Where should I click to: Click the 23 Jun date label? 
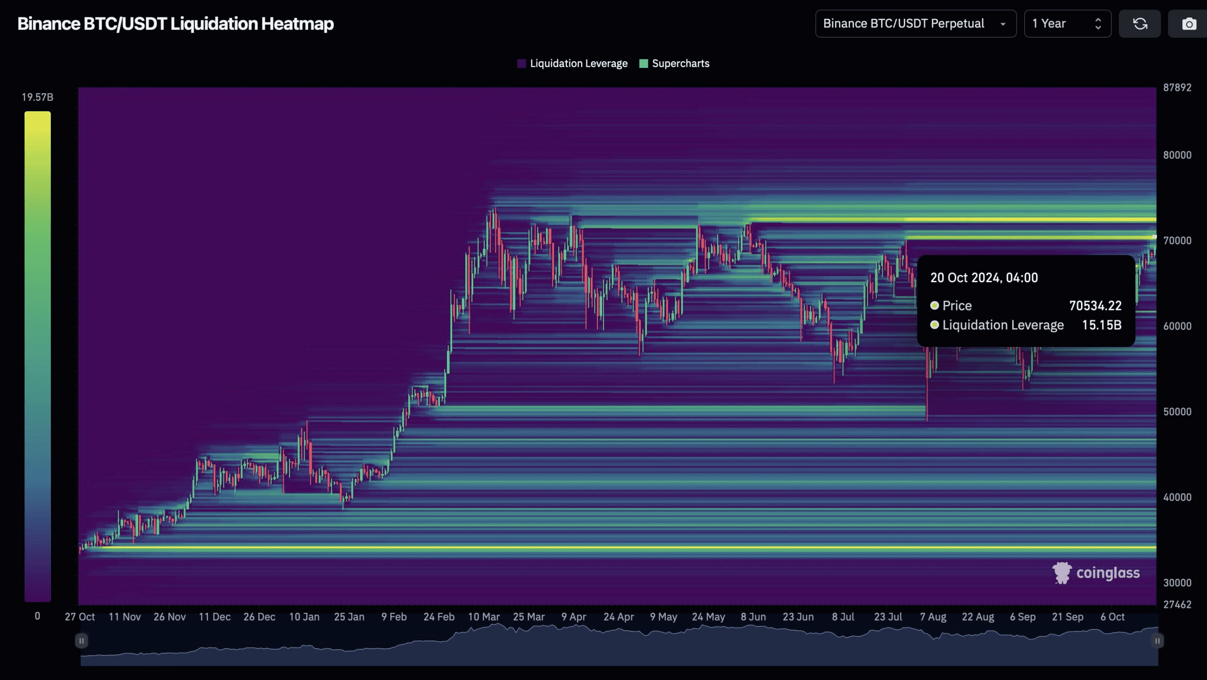798,617
